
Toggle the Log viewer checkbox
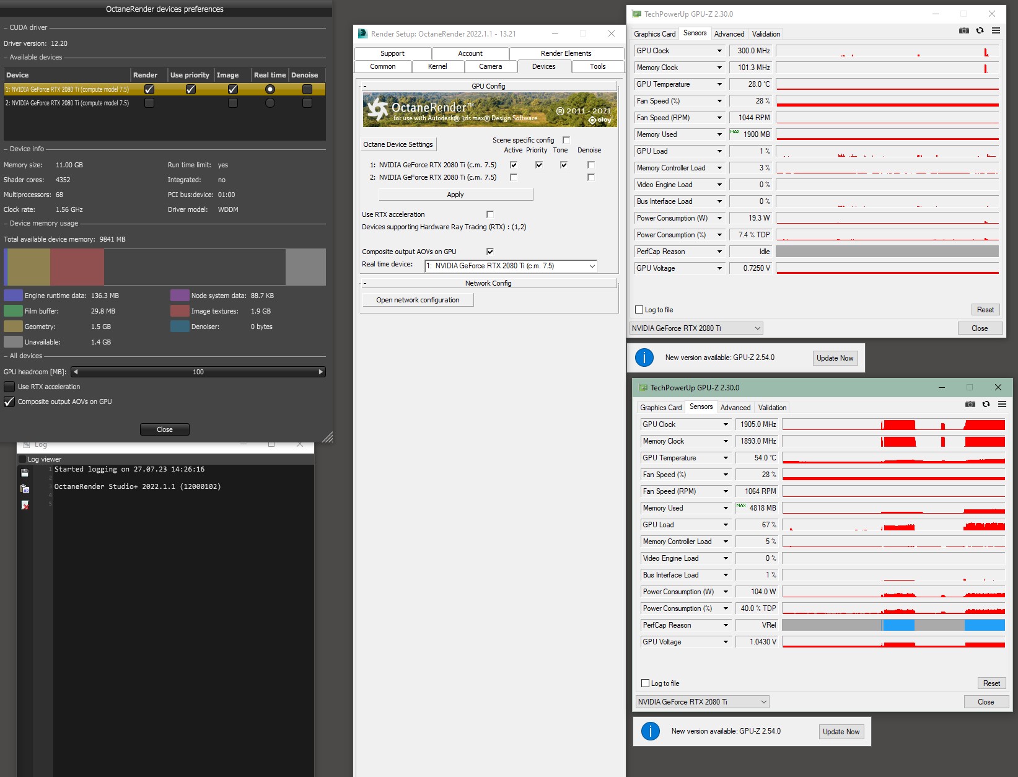click(x=22, y=459)
